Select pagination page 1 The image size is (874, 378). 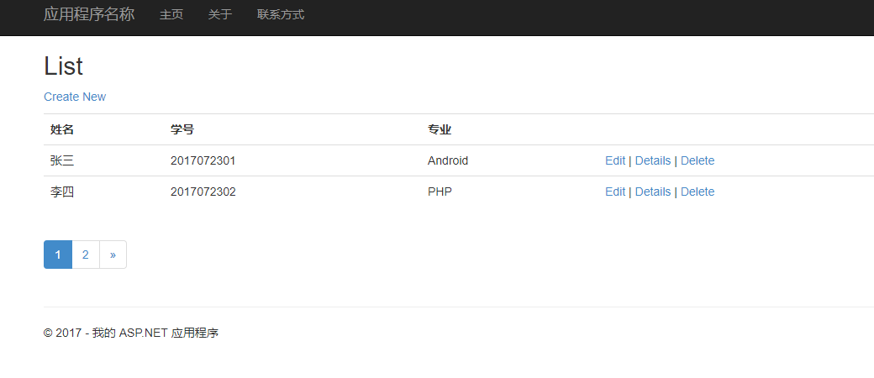(x=58, y=255)
